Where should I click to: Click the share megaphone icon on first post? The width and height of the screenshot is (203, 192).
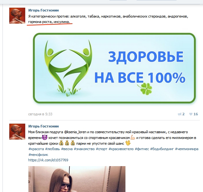179,114
